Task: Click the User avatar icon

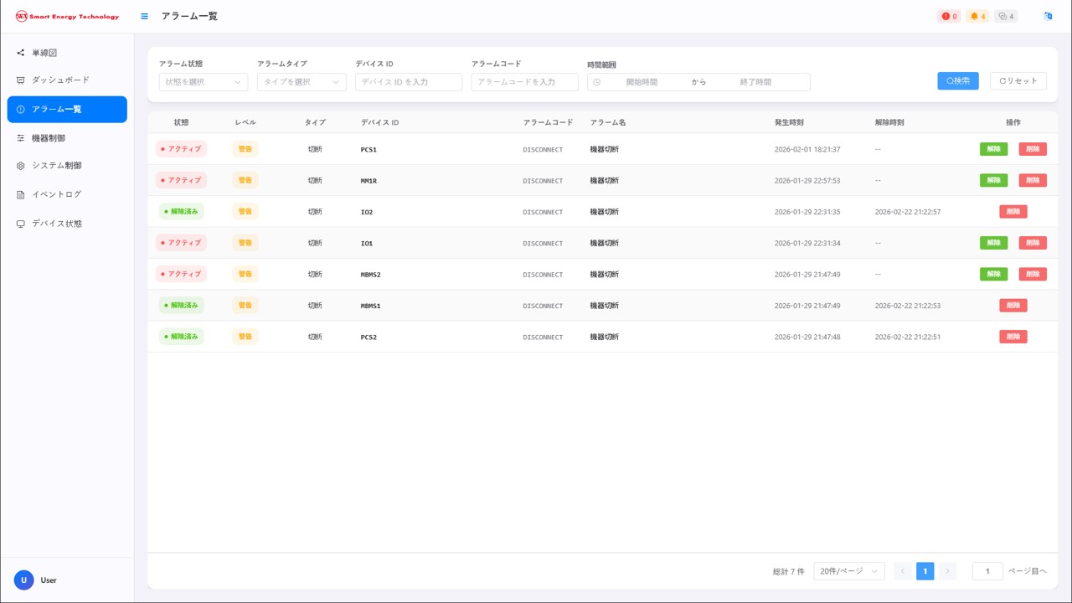Action: coord(23,580)
